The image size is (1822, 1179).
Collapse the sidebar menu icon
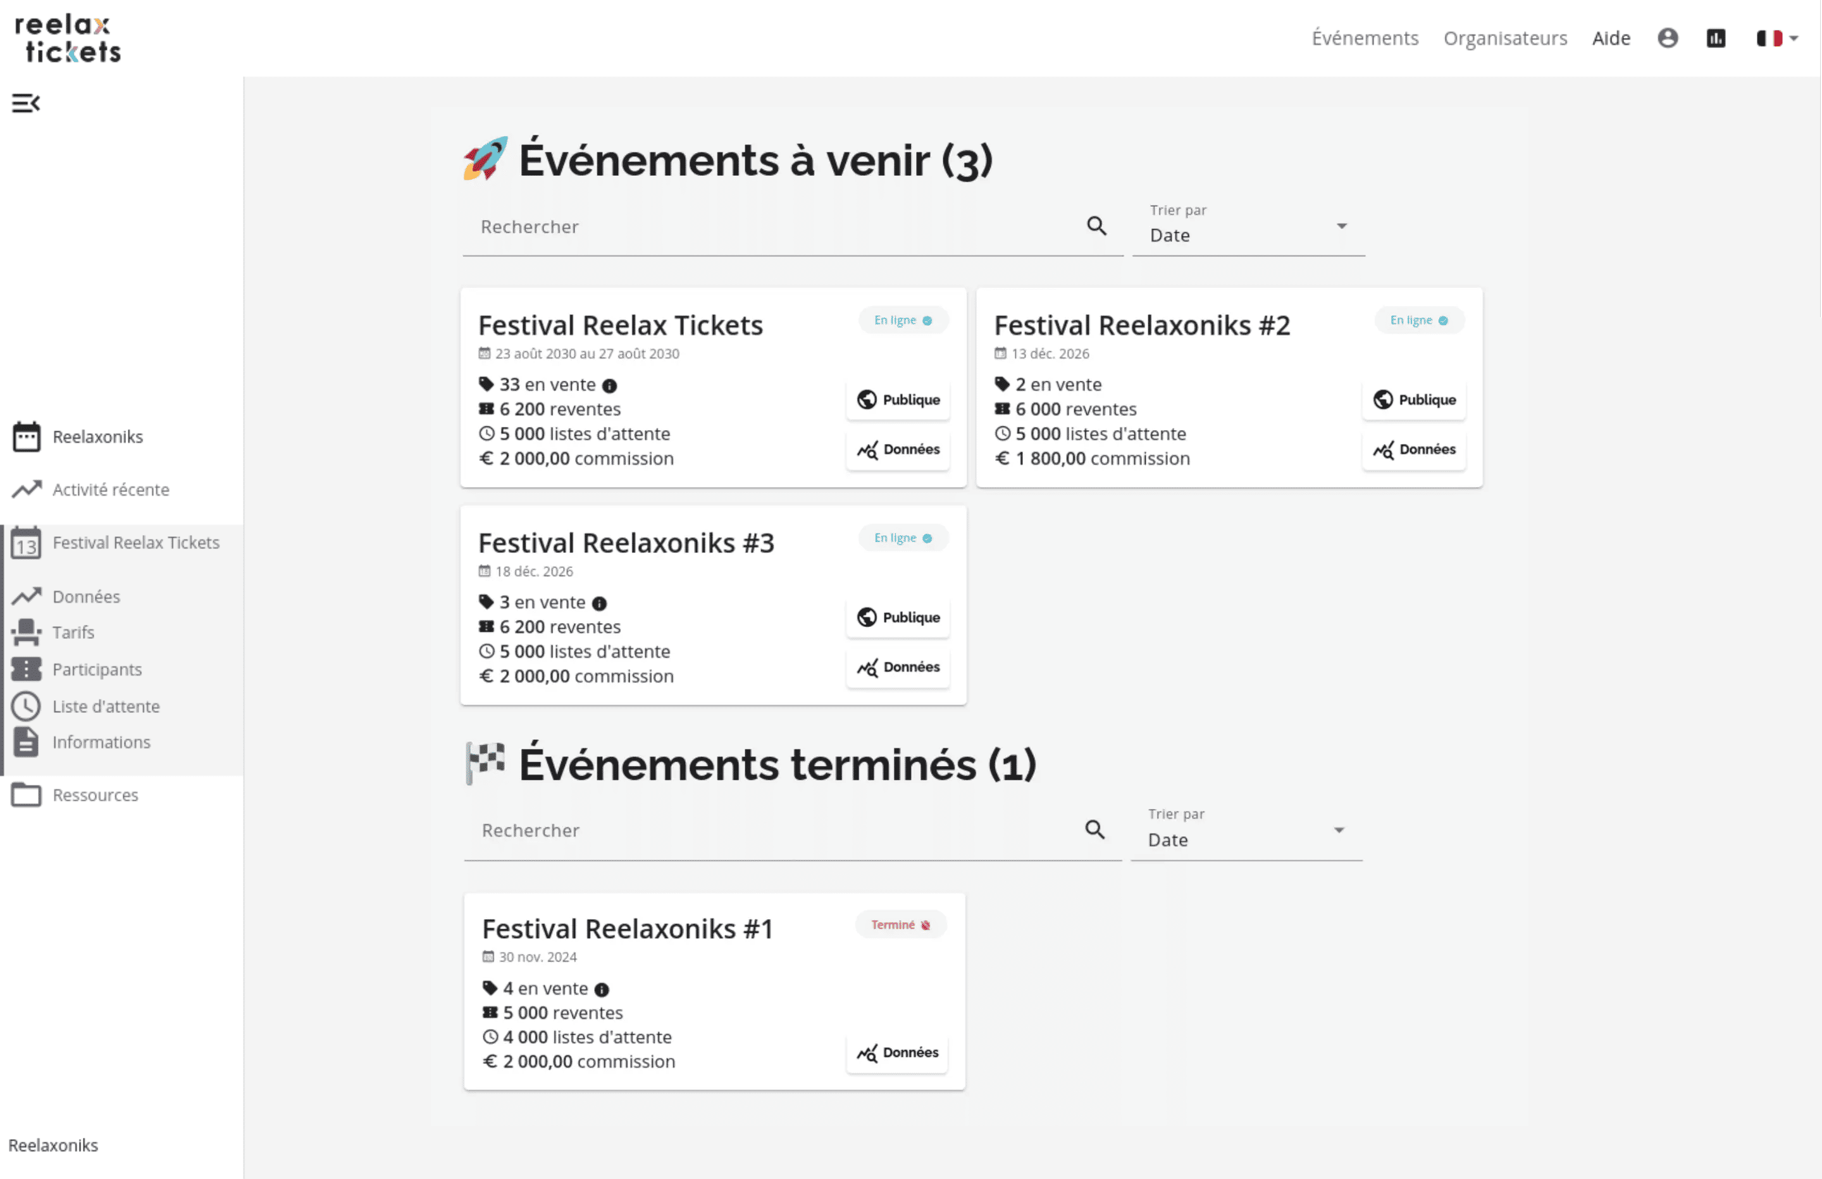click(x=26, y=102)
